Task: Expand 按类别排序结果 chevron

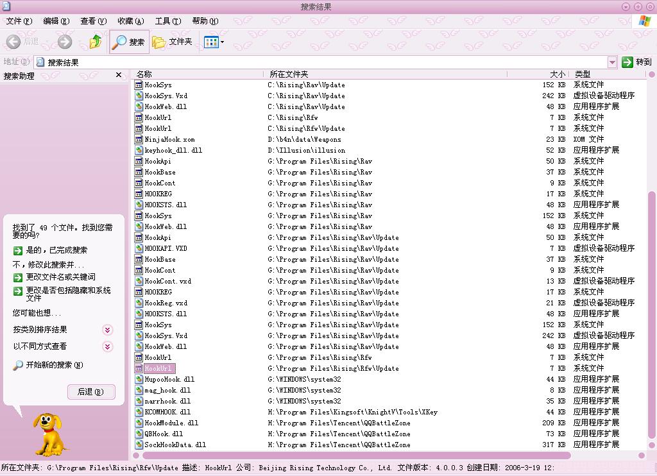Action: (x=108, y=330)
